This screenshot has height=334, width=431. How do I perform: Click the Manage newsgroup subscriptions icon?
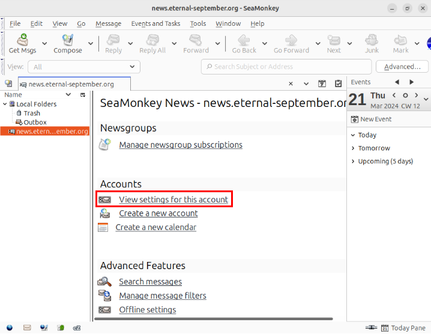point(104,145)
